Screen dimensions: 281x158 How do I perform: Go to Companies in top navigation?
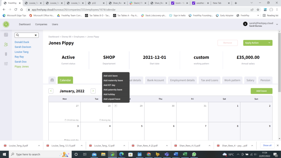(x=41, y=24)
